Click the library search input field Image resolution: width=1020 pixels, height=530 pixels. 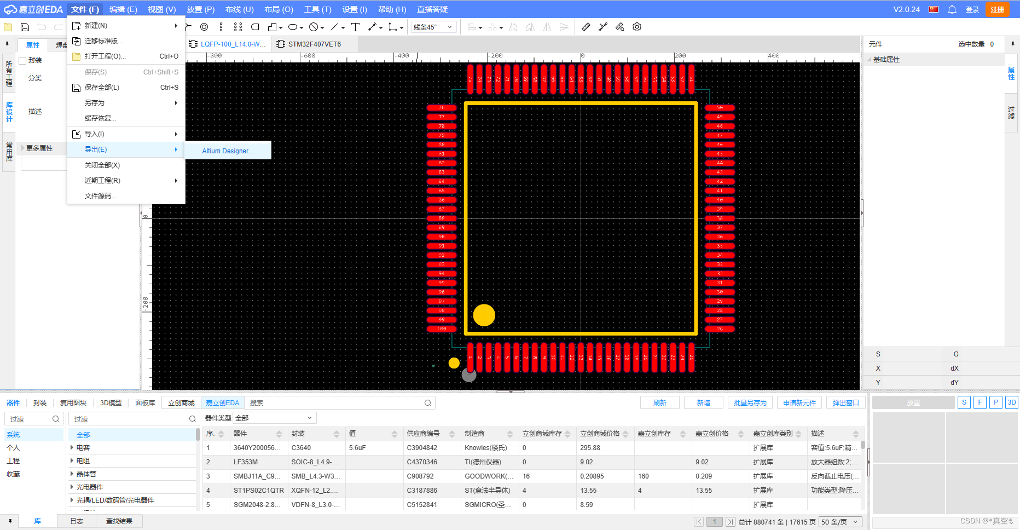(x=339, y=402)
